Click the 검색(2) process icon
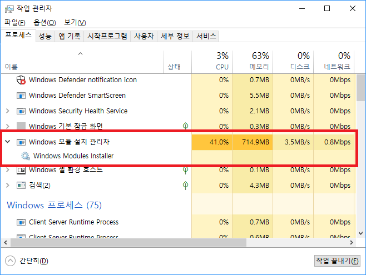 click(21, 186)
